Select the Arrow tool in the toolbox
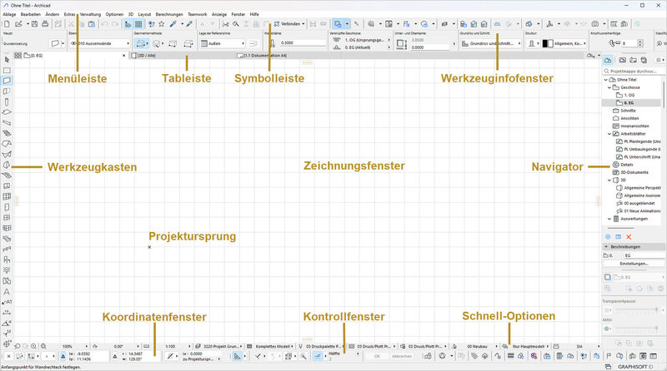This screenshot has height=371, width=667. pyautogui.click(x=8, y=61)
